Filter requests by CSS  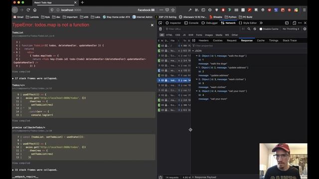(x=177, y=35)
